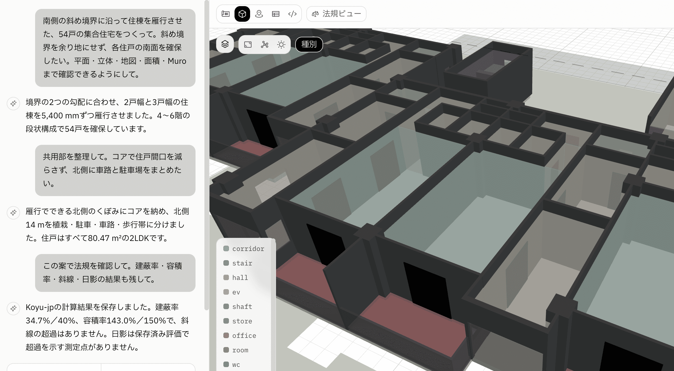Open the map location view icon
The width and height of the screenshot is (674, 371).
pyautogui.click(x=259, y=14)
